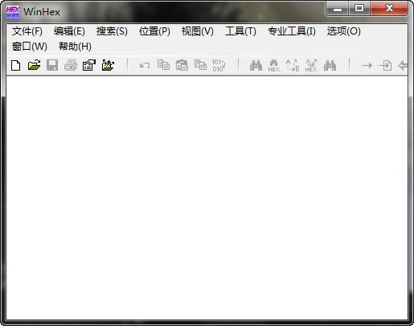Click the 101/010 modify data icon
The width and height of the screenshot is (414, 326).
219,65
